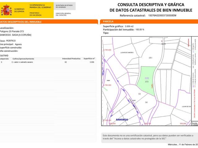Click the disclaimer note about certificación catastral
The height and width of the screenshot is (148, 198).
click(x=148, y=137)
